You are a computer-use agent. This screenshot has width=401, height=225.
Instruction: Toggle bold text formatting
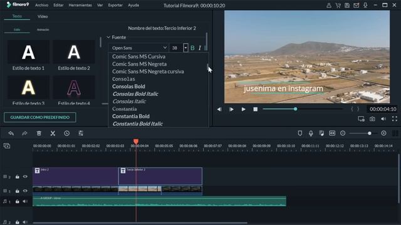[x=192, y=47]
